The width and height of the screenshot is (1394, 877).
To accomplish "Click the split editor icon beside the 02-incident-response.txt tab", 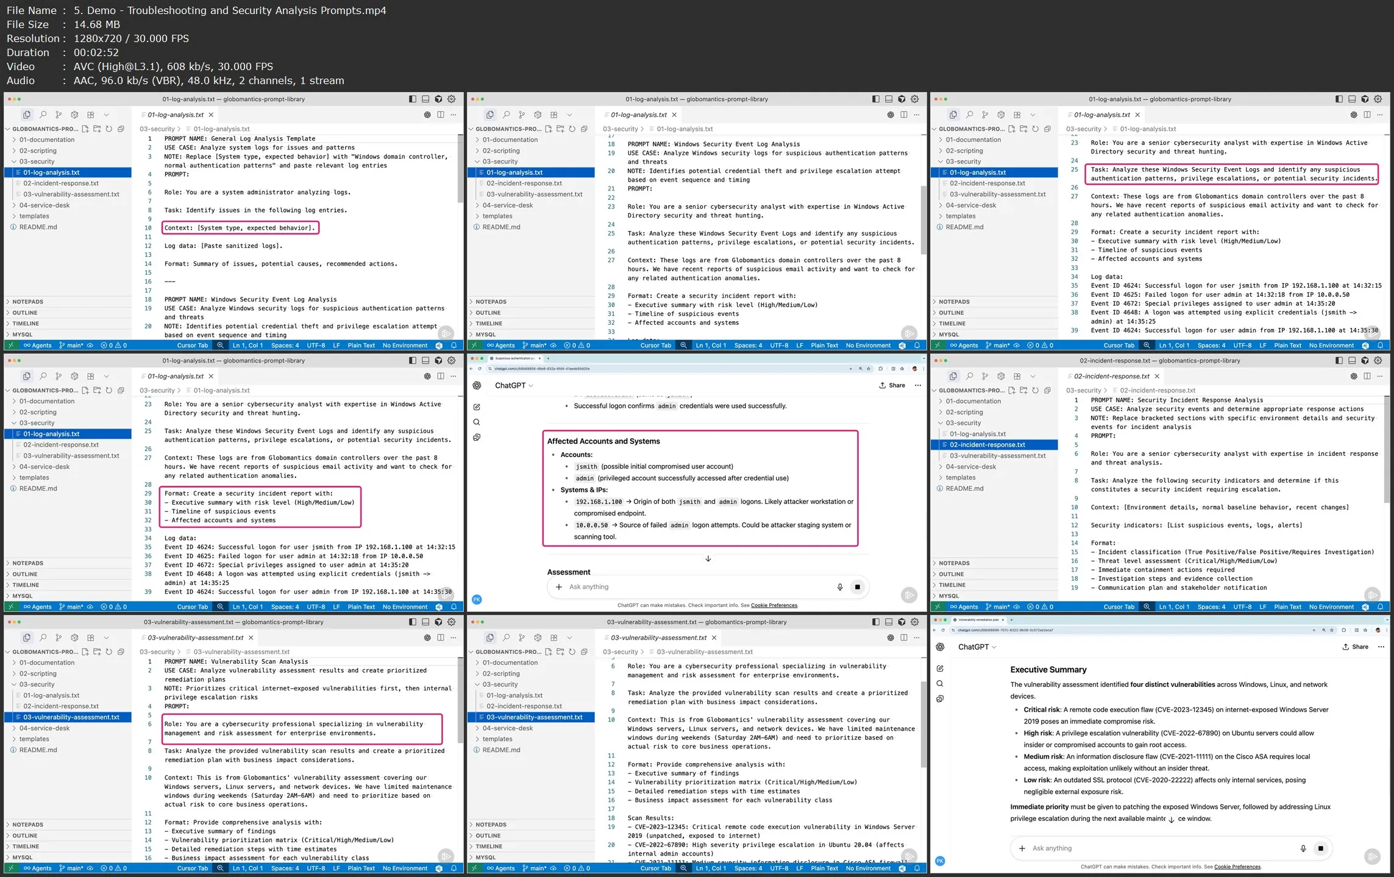I will pyautogui.click(x=1367, y=376).
